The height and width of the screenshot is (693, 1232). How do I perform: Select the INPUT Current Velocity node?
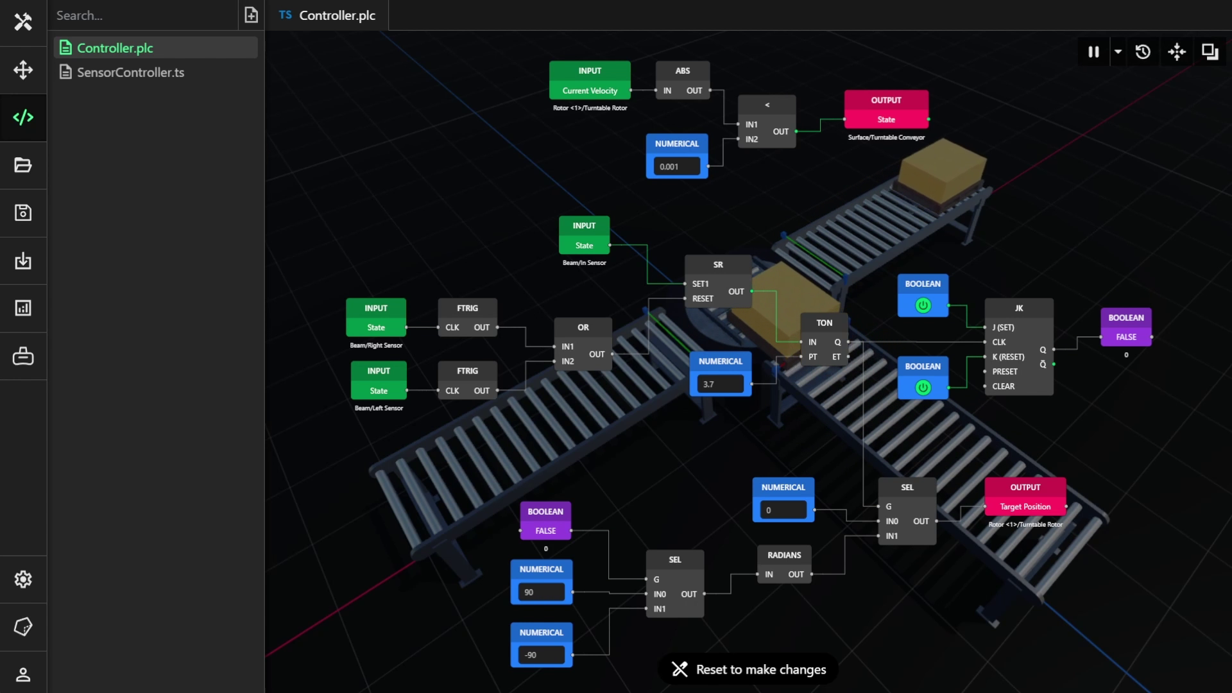tap(590, 80)
